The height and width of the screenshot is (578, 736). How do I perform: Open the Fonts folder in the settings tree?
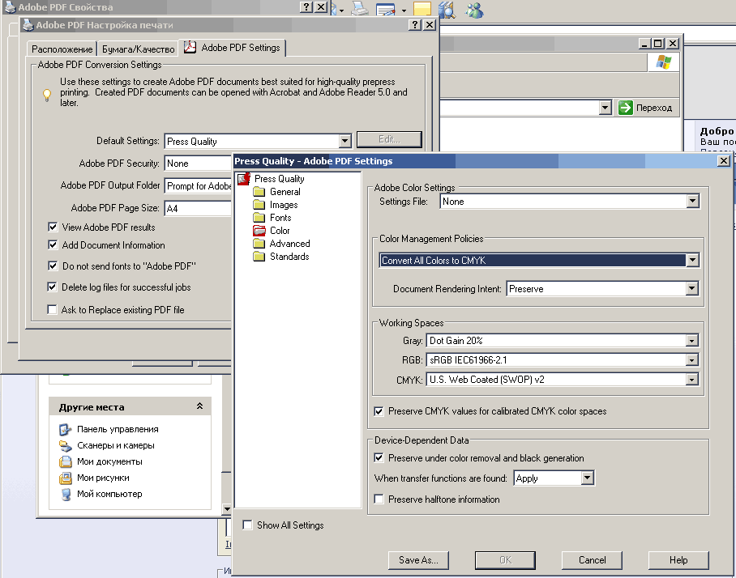pos(259,218)
